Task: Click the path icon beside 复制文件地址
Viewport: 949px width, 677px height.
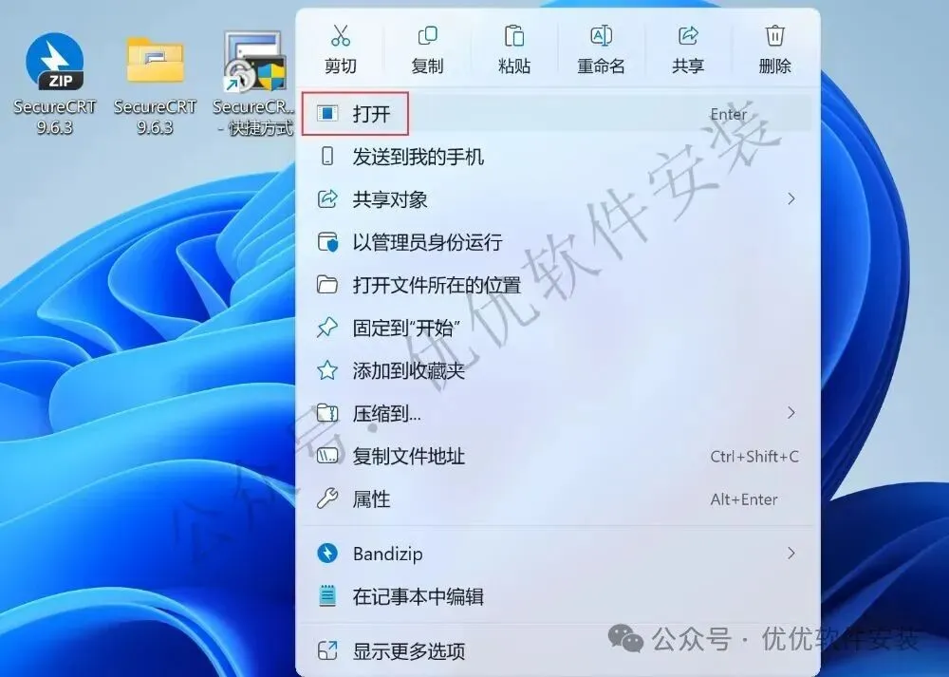Action: tap(327, 456)
